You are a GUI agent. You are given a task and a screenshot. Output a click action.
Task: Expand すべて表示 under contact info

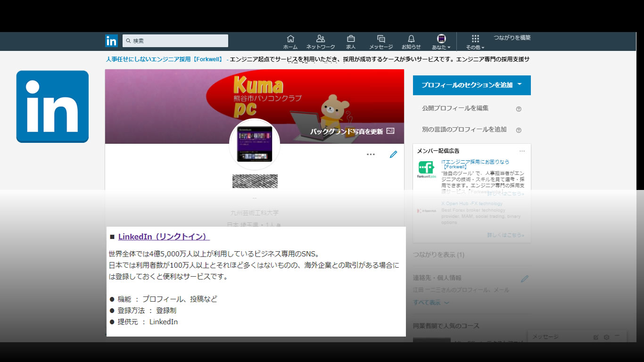pos(431,303)
